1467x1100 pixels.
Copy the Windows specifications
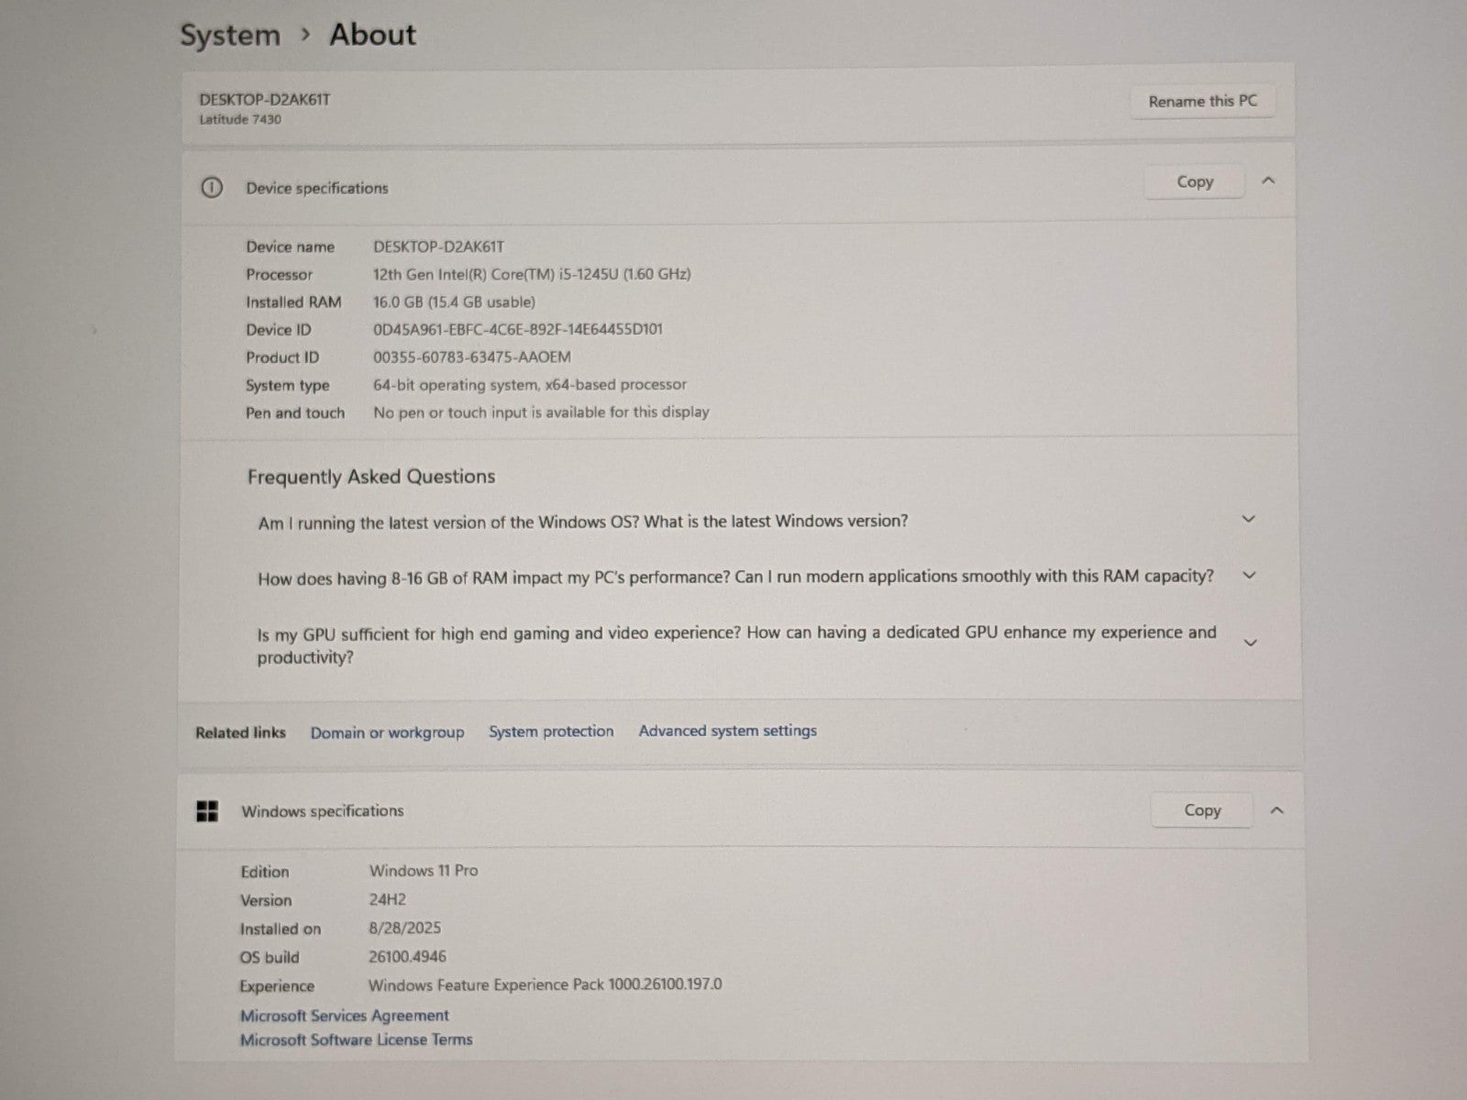[1201, 810]
